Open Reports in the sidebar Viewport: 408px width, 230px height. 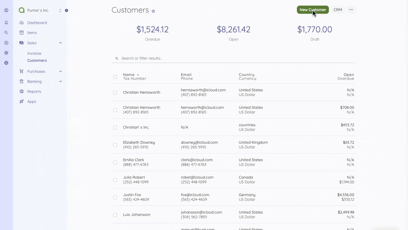point(34,91)
